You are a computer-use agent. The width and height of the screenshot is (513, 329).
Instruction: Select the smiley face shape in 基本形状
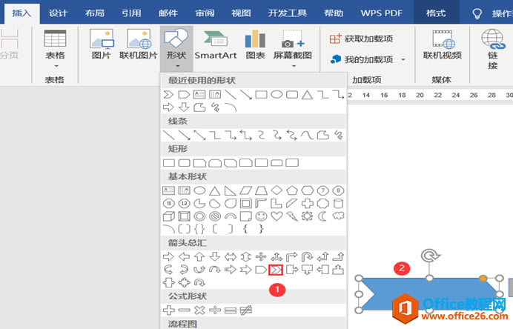click(x=261, y=216)
